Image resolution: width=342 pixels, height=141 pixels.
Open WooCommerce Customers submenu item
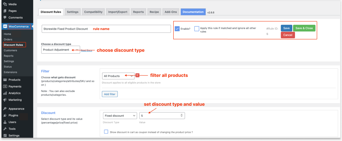tap(11, 50)
